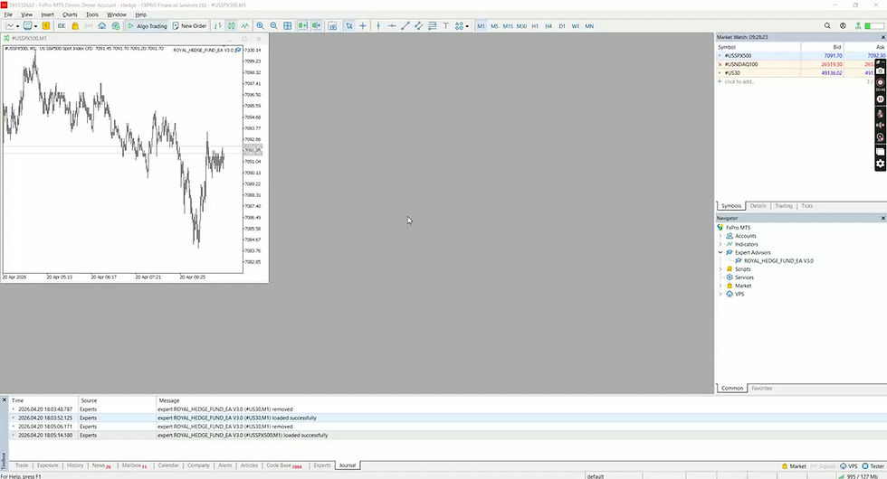Switch chart to candlestick mode
Screen dimensions: 887x479
pyautogui.click(x=232, y=26)
